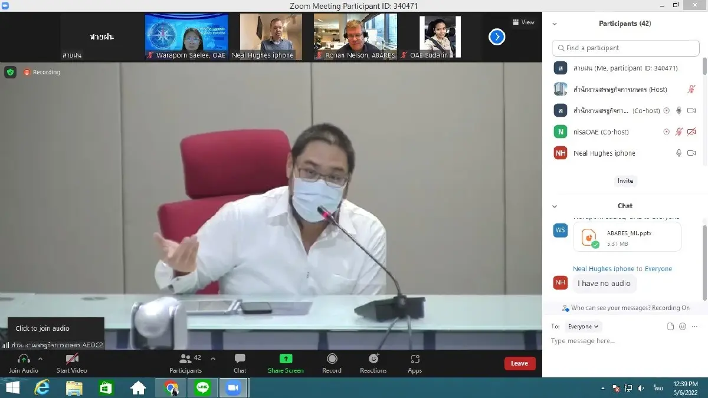Click the Click to join audio tooltip
The width and height of the screenshot is (708, 398).
(56, 328)
